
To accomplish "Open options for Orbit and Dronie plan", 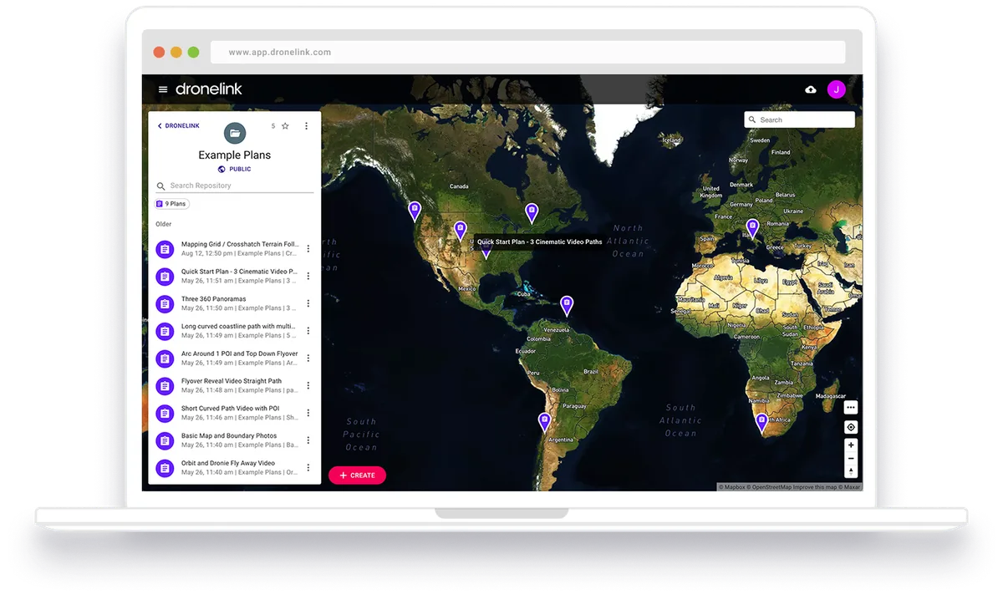I will (308, 467).
